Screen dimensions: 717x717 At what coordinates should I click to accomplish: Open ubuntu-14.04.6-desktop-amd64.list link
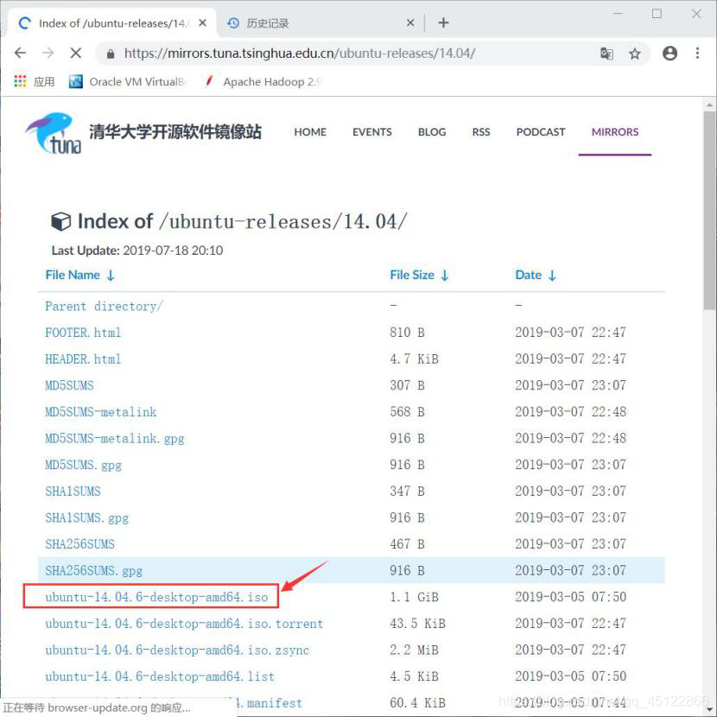pyautogui.click(x=160, y=676)
